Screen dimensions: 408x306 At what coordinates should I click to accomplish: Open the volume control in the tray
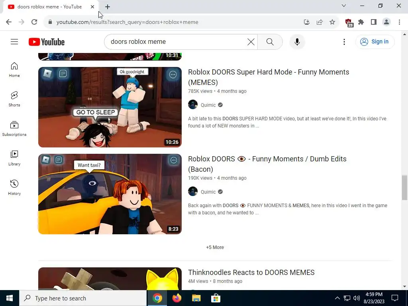click(357, 298)
